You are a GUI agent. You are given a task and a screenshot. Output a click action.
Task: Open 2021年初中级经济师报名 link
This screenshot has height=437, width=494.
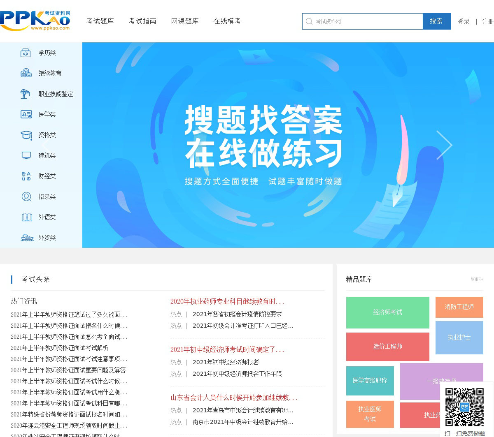click(226, 362)
